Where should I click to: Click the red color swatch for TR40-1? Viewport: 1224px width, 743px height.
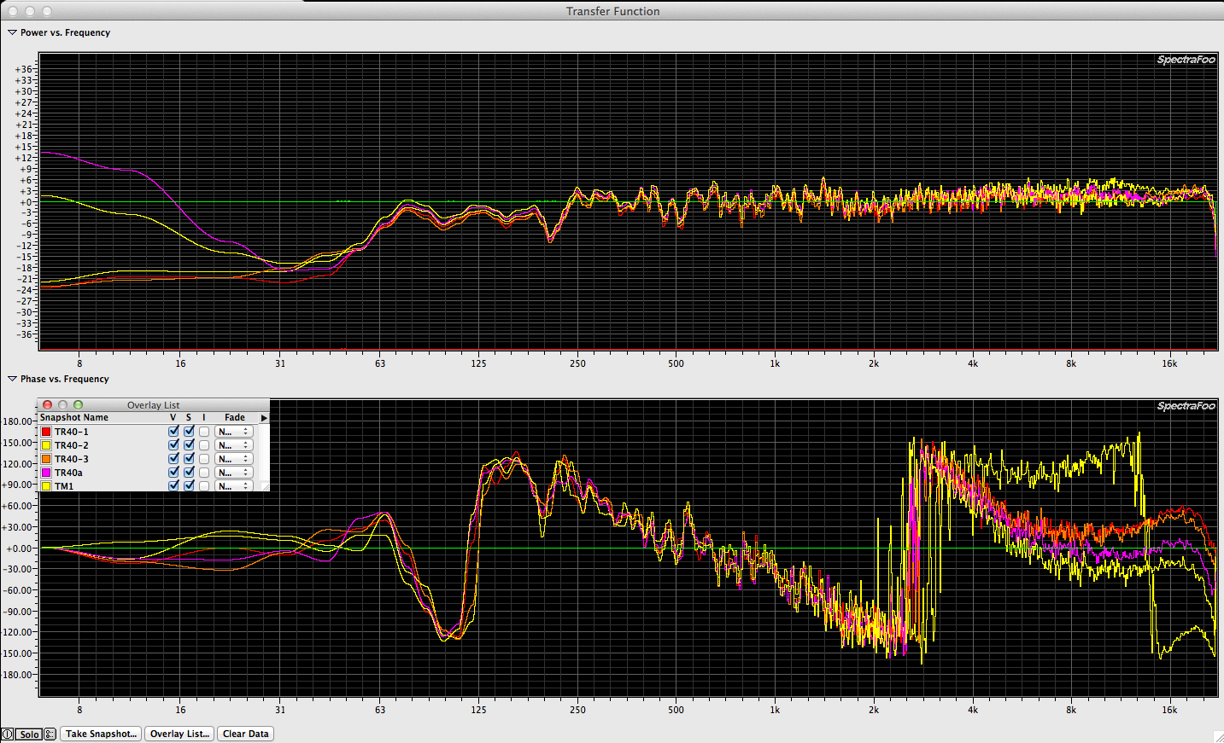coord(46,432)
